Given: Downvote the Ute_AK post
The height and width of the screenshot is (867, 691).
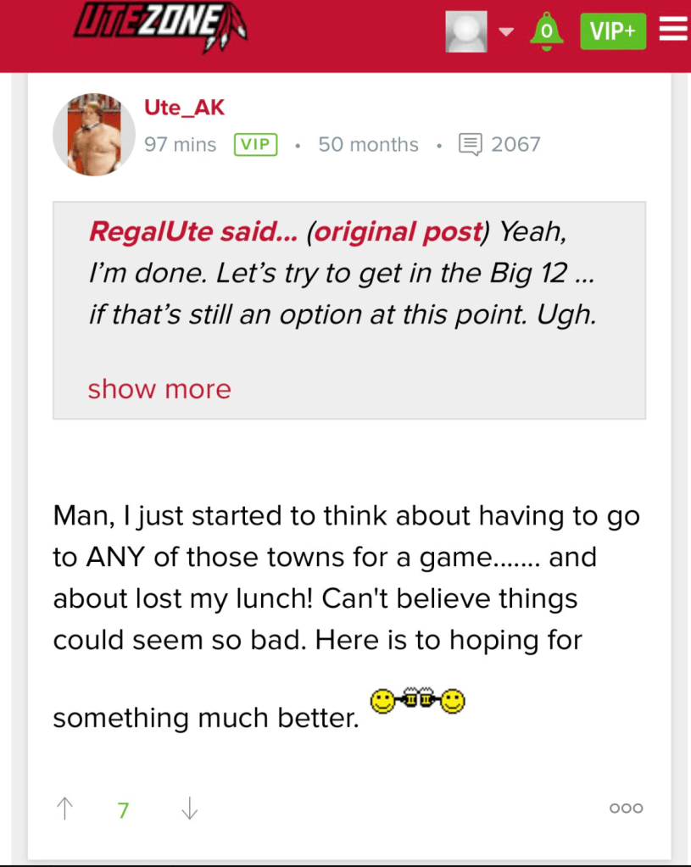Looking at the screenshot, I should coord(190,809).
